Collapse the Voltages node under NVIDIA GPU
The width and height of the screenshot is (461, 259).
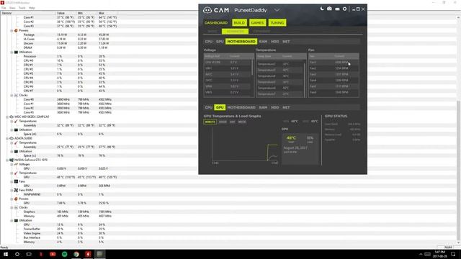(x=12, y=165)
